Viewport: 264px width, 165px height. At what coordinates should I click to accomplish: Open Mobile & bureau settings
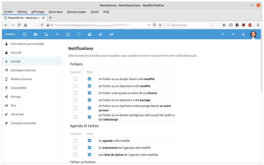[32, 79]
